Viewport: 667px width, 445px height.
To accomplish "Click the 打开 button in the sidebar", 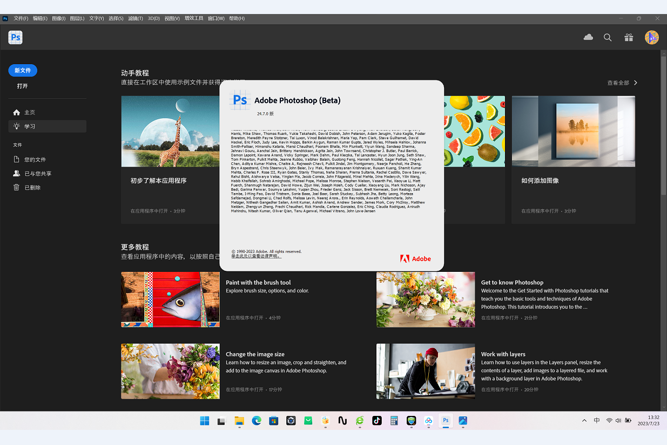I will [22, 86].
